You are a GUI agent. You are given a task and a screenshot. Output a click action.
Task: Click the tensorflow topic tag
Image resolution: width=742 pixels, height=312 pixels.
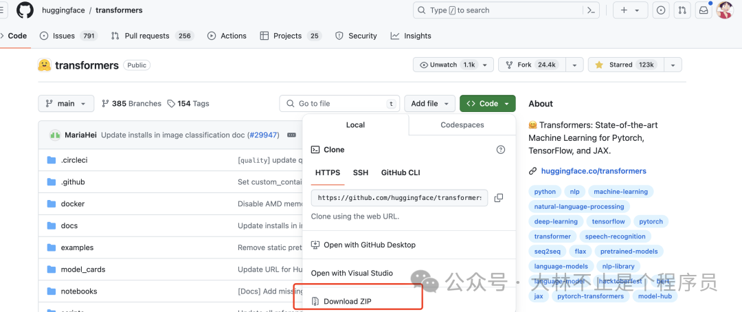pos(608,221)
